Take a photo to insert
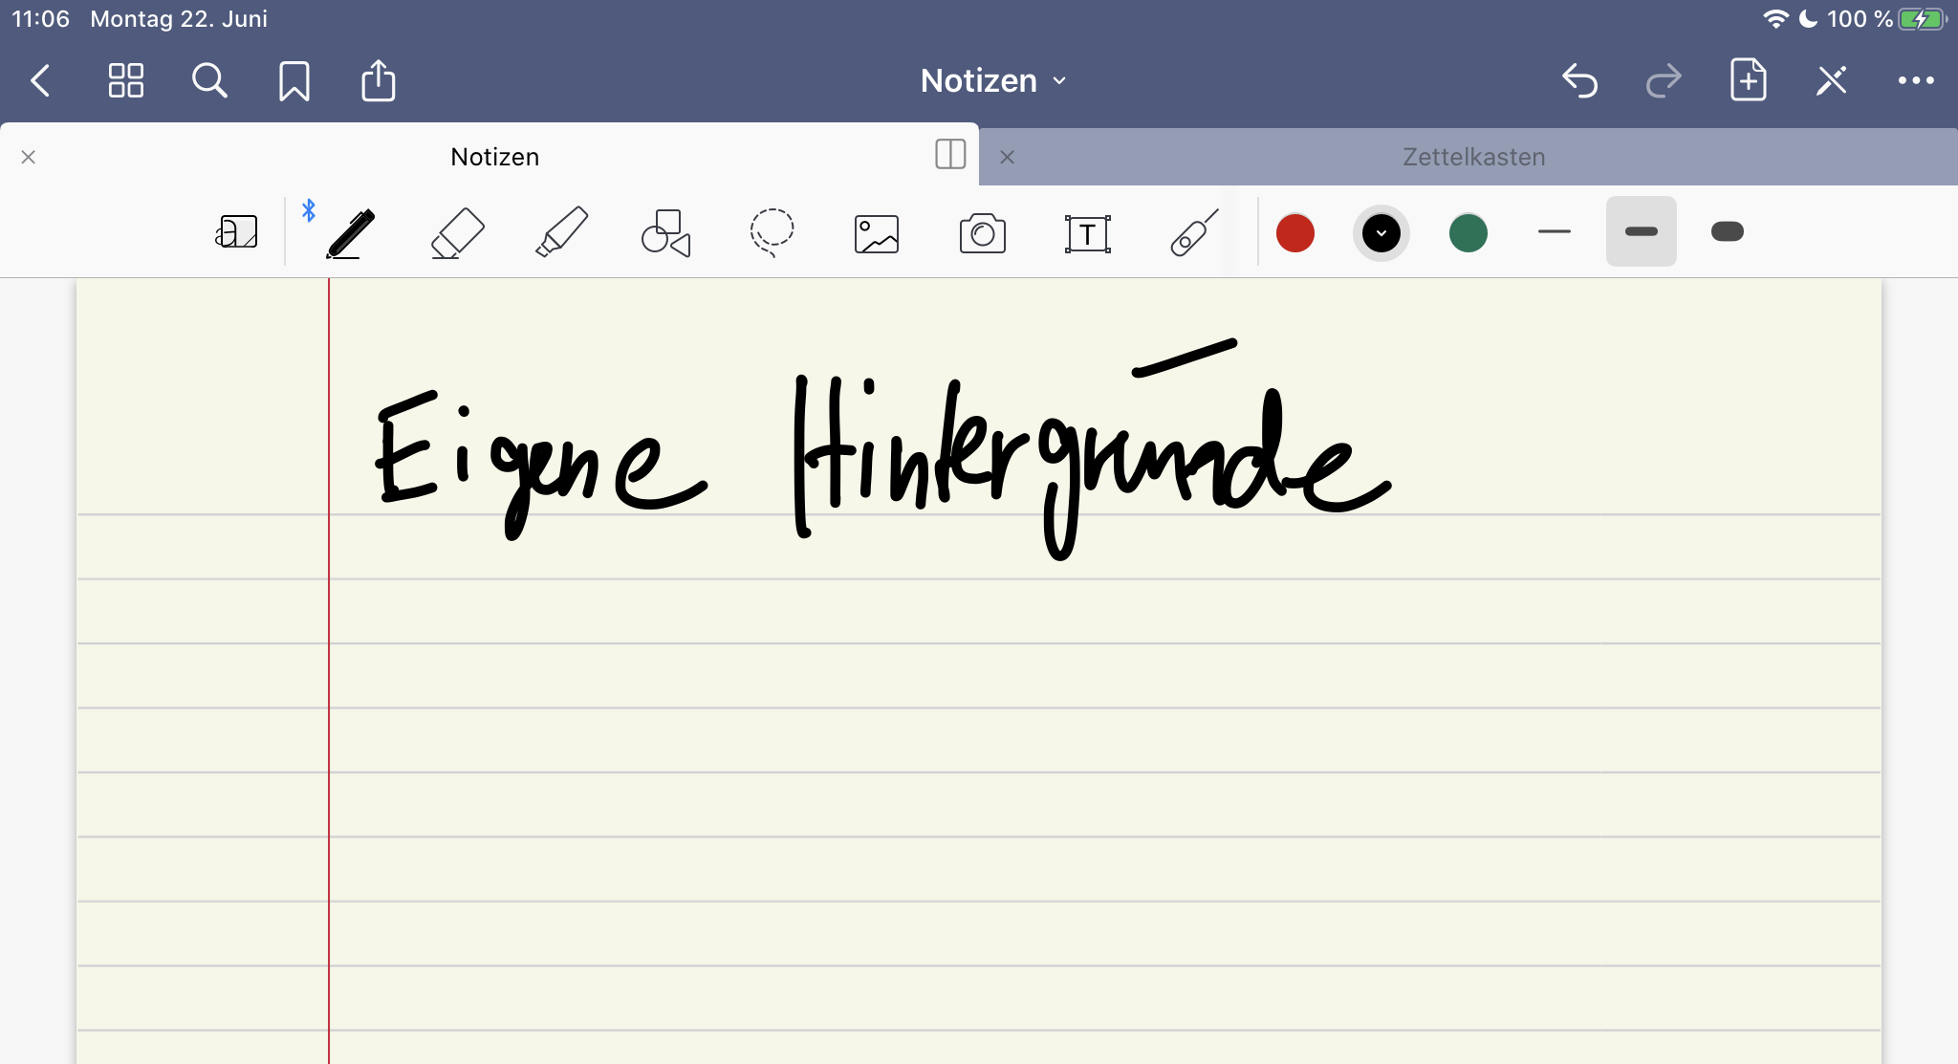Viewport: 1958px width, 1064px height. 981,232
